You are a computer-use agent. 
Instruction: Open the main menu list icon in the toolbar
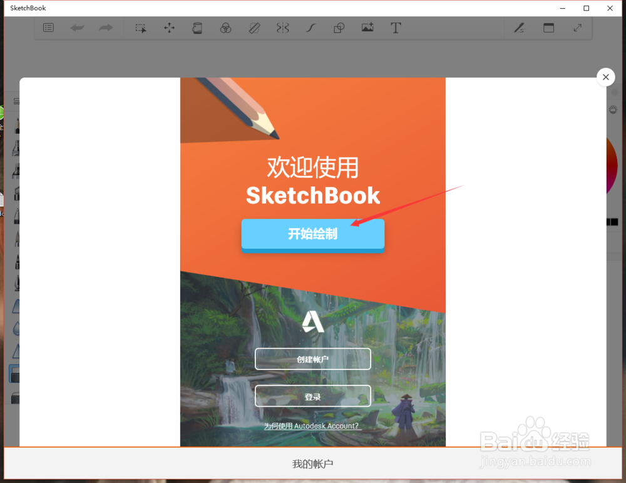point(48,27)
